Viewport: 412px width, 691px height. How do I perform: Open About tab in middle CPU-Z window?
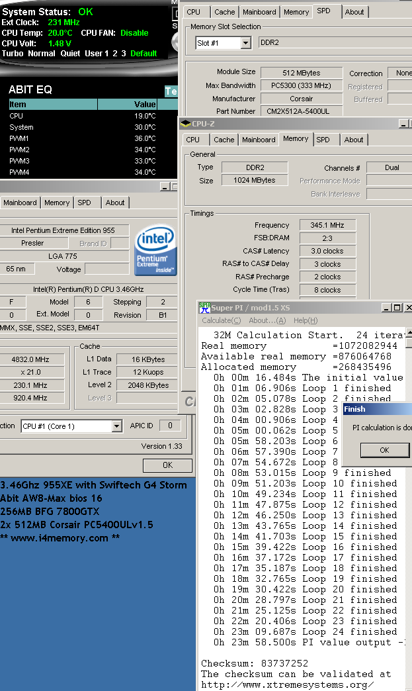pyautogui.click(x=354, y=140)
